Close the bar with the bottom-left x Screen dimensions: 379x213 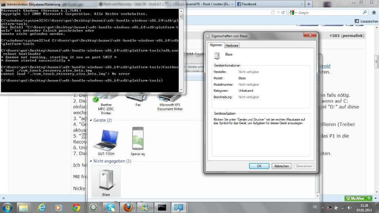click(x=3, y=198)
